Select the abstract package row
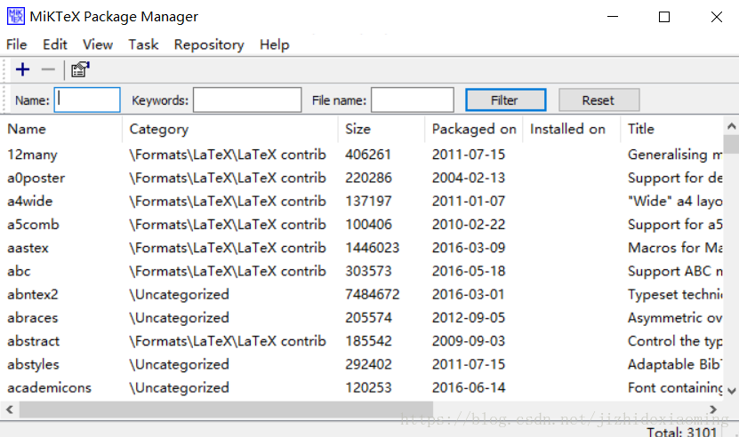This screenshot has height=437, width=739. (361, 341)
